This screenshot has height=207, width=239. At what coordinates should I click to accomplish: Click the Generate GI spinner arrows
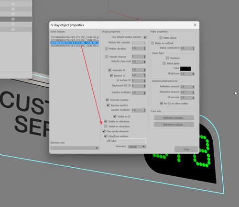click(x=145, y=70)
